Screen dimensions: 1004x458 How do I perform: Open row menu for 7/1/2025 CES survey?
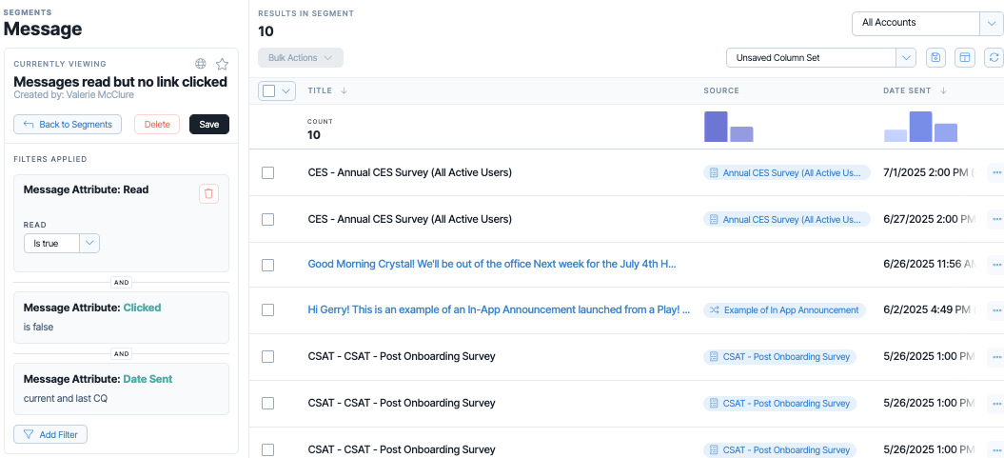click(x=995, y=172)
